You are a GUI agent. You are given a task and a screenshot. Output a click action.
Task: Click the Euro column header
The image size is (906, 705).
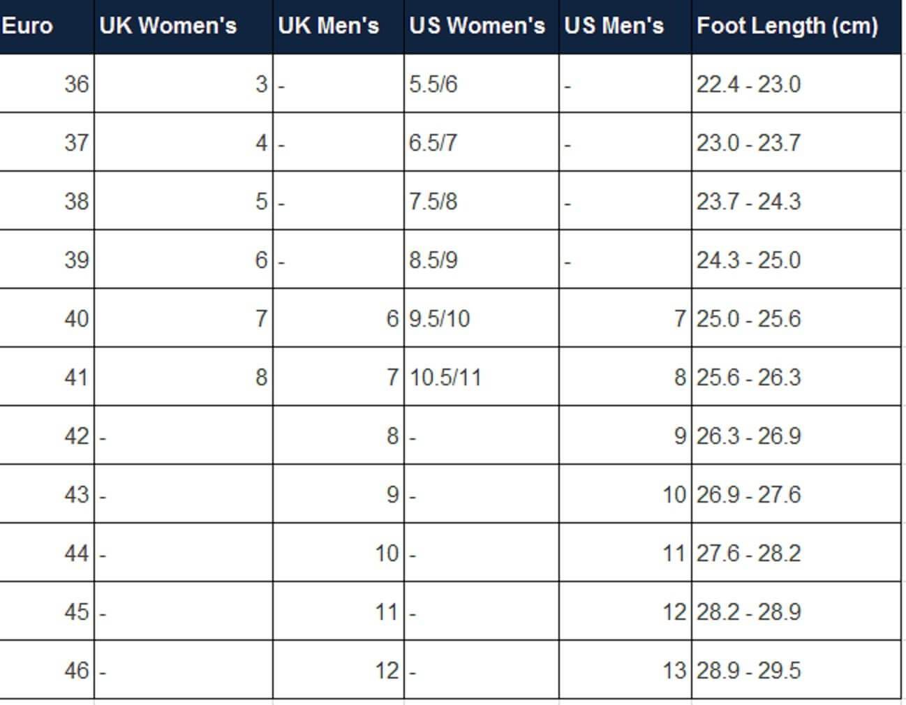[28, 26]
